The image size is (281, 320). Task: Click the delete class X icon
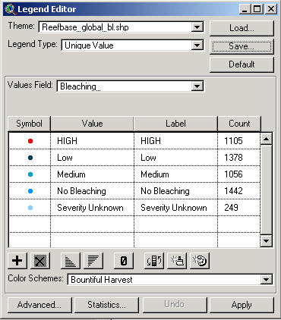40,261
